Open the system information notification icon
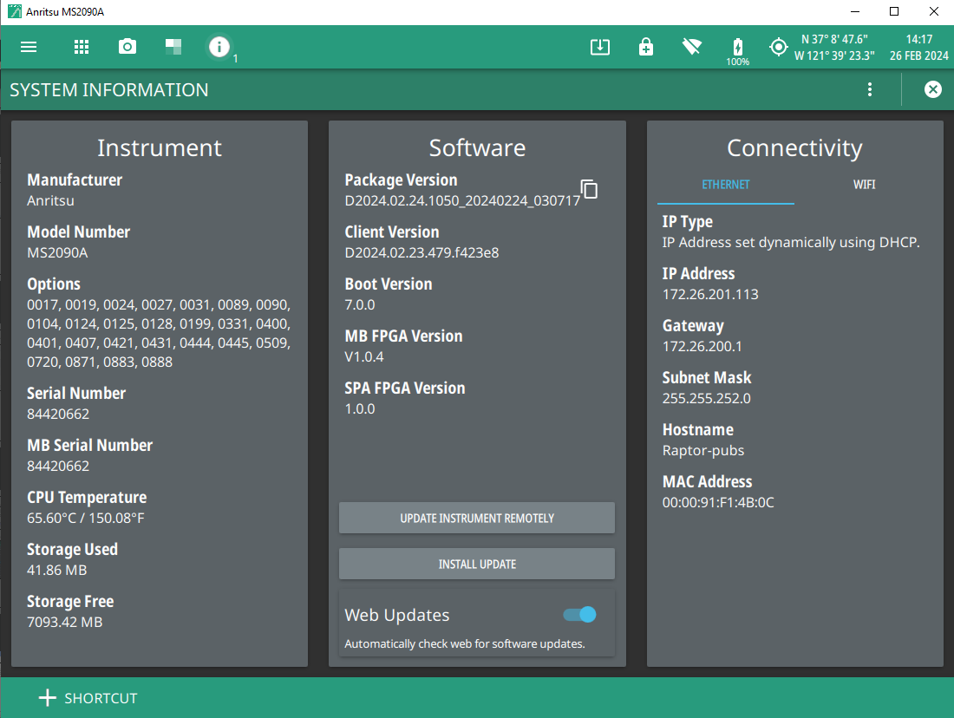This screenshot has width=954, height=718. coord(219,47)
